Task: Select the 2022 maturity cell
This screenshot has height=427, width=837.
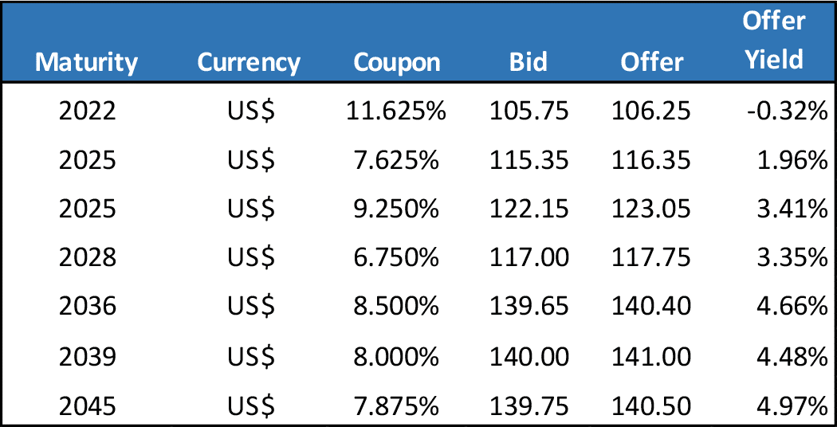Action: point(87,111)
